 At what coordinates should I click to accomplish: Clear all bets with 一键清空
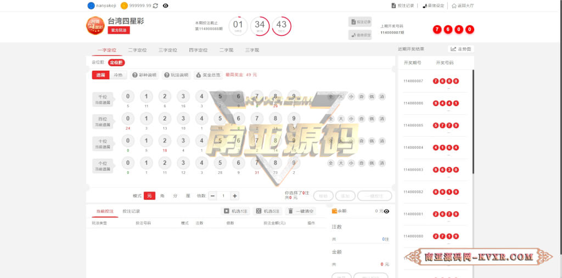coord(300,211)
